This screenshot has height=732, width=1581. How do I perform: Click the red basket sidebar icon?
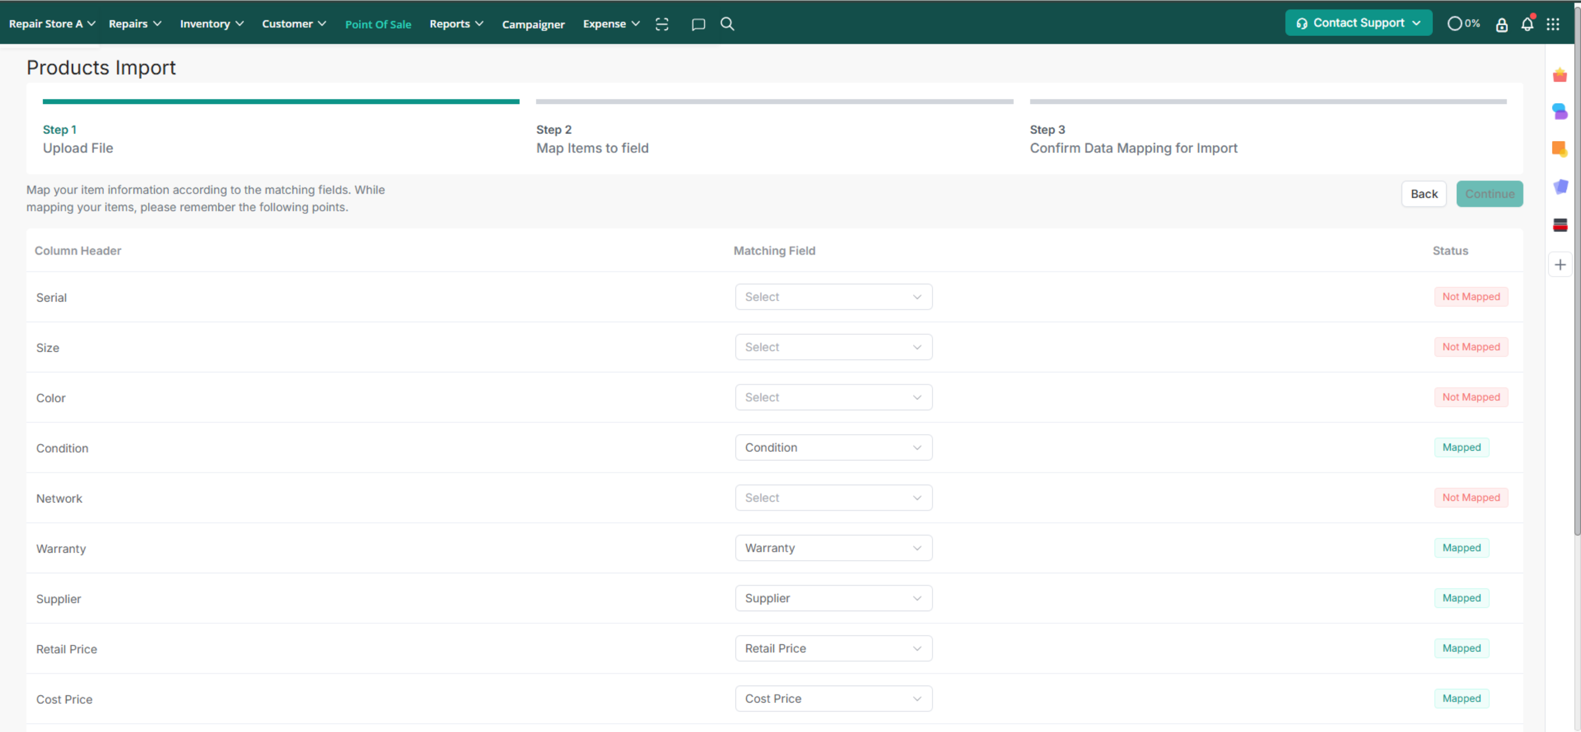tap(1559, 75)
